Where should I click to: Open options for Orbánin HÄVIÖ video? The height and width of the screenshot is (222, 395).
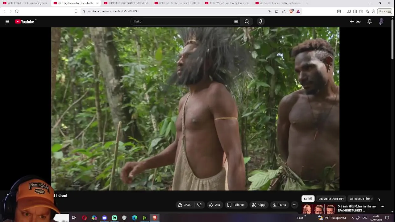pyautogui.click(x=382, y=207)
